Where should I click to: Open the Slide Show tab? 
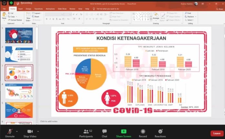[63, 9]
